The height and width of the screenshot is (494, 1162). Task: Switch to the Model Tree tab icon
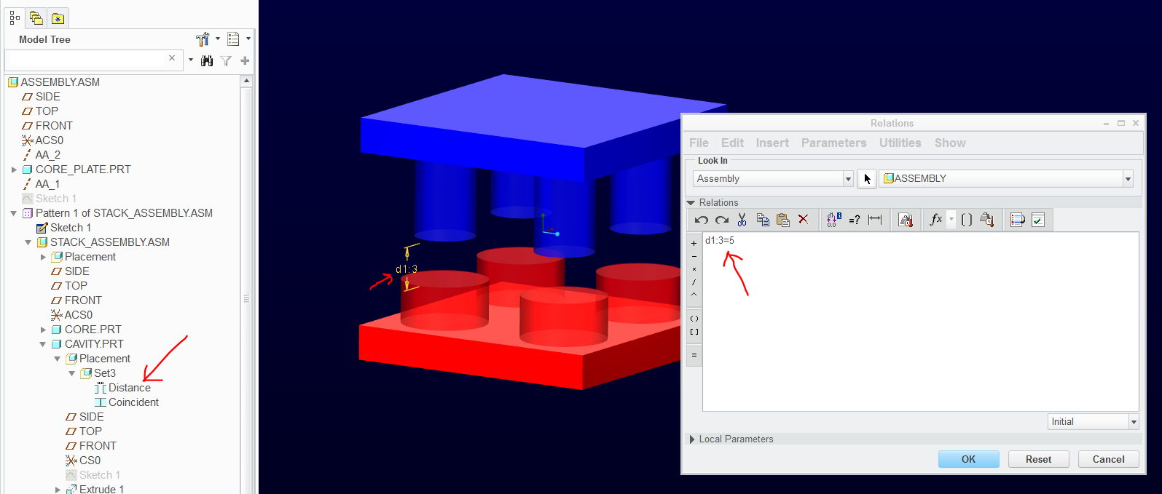[x=15, y=17]
